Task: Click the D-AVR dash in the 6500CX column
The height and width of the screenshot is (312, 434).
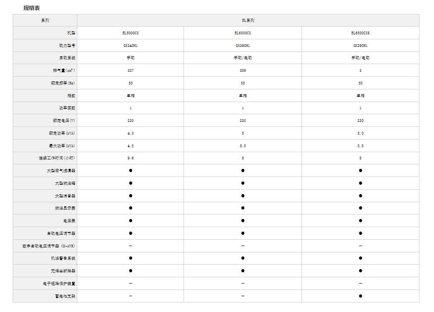Action: point(243,246)
